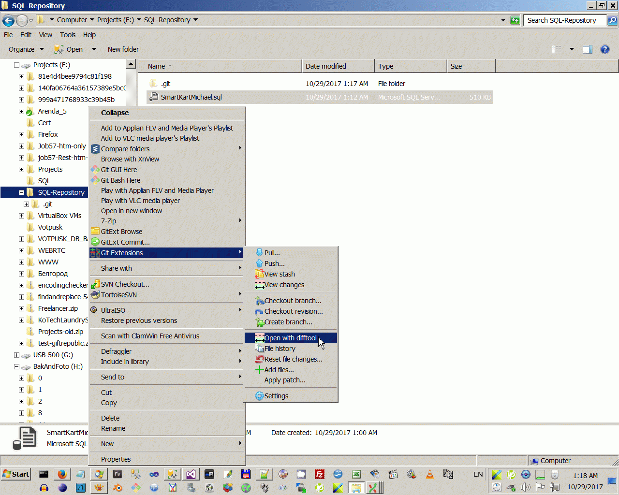
Task: Expand the Firefox folder tree node
Action: click(x=21, y=134)
